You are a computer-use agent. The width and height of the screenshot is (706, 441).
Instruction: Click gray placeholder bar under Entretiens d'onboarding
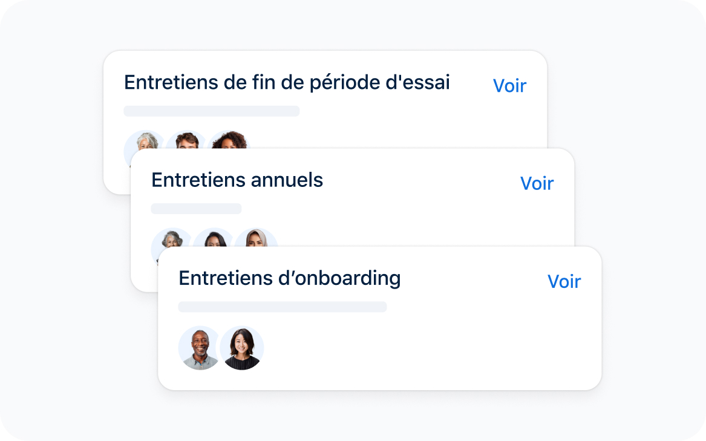[x=283, y=307]
